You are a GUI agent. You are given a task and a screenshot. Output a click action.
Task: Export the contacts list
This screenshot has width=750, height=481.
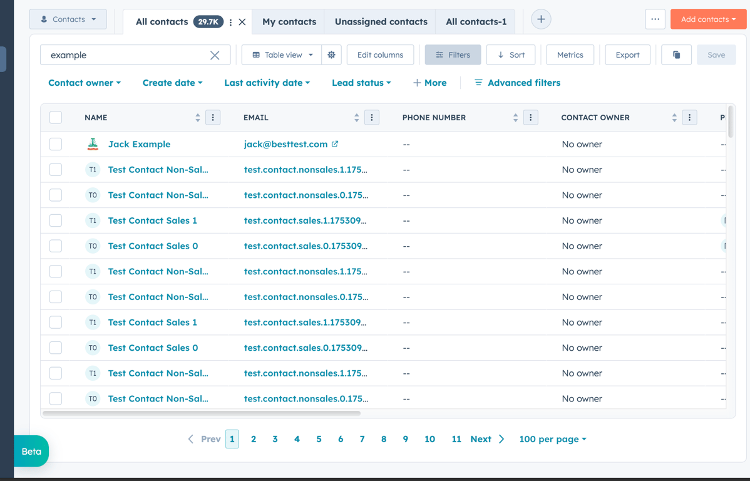point(627,55)
